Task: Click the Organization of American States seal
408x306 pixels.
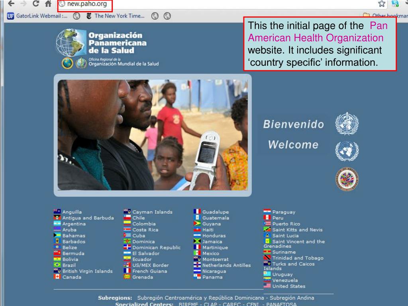Action: coord(347,179)
